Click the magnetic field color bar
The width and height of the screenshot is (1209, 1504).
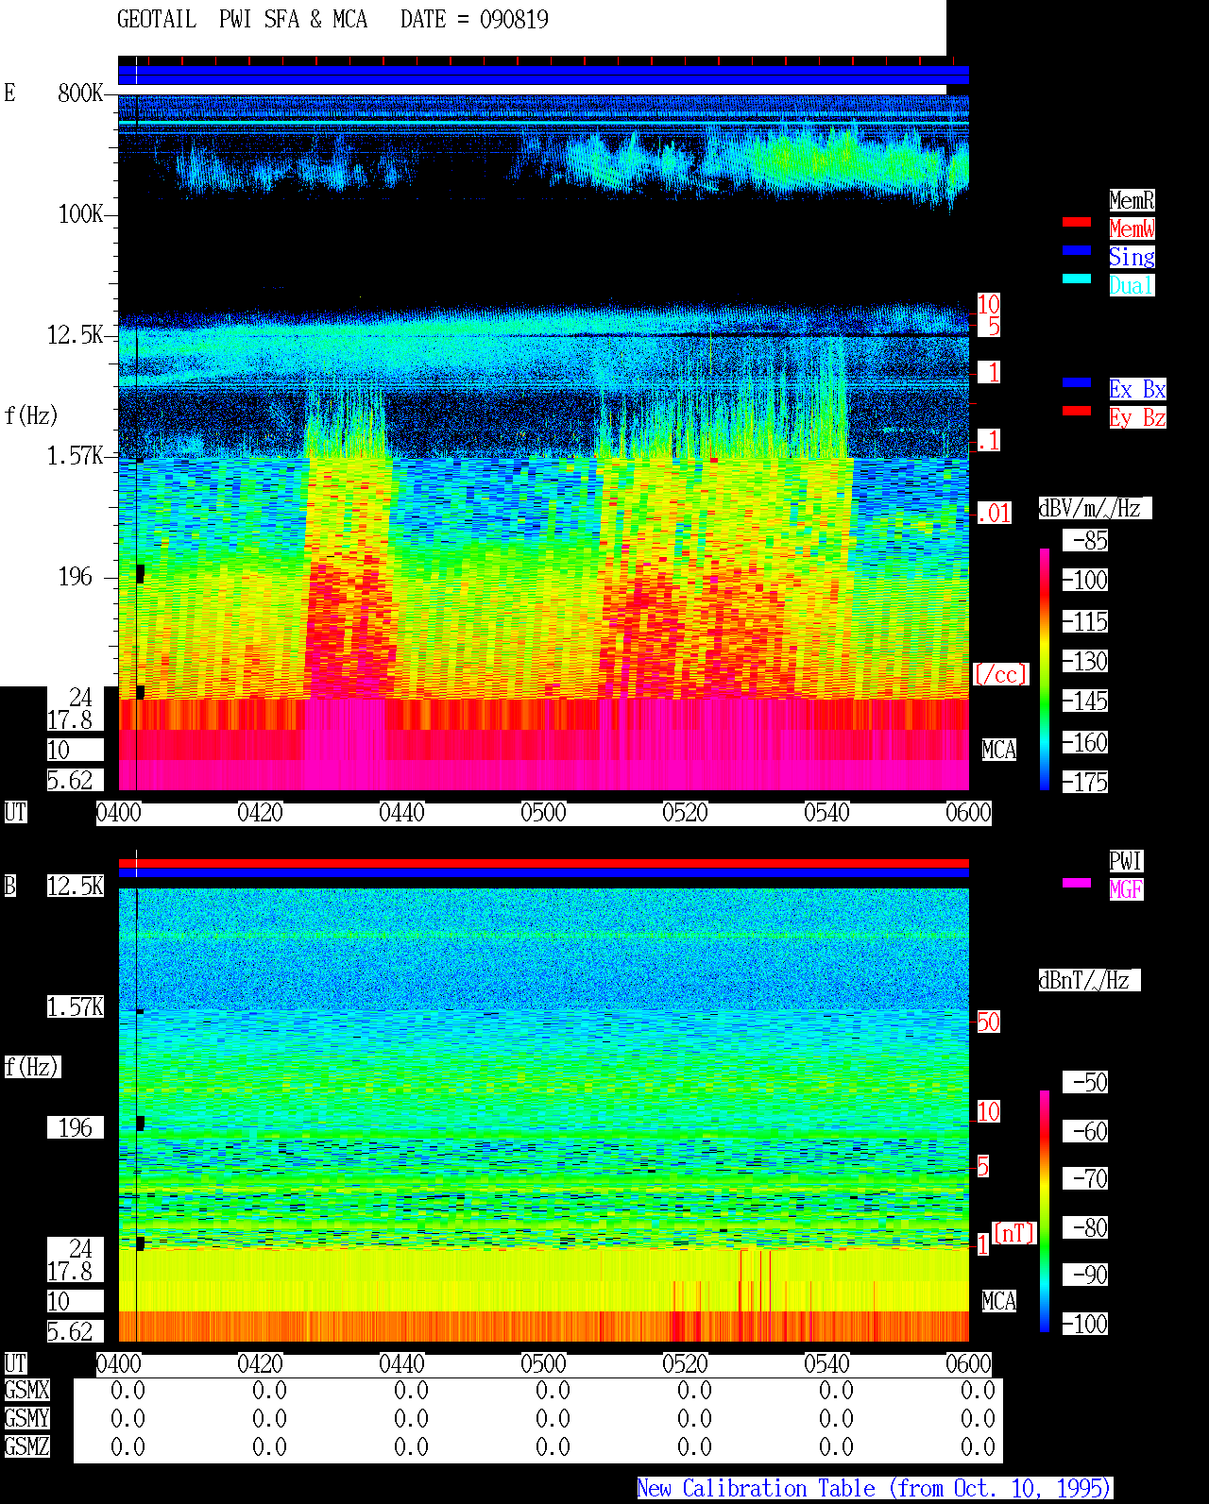(1045, 1211)
